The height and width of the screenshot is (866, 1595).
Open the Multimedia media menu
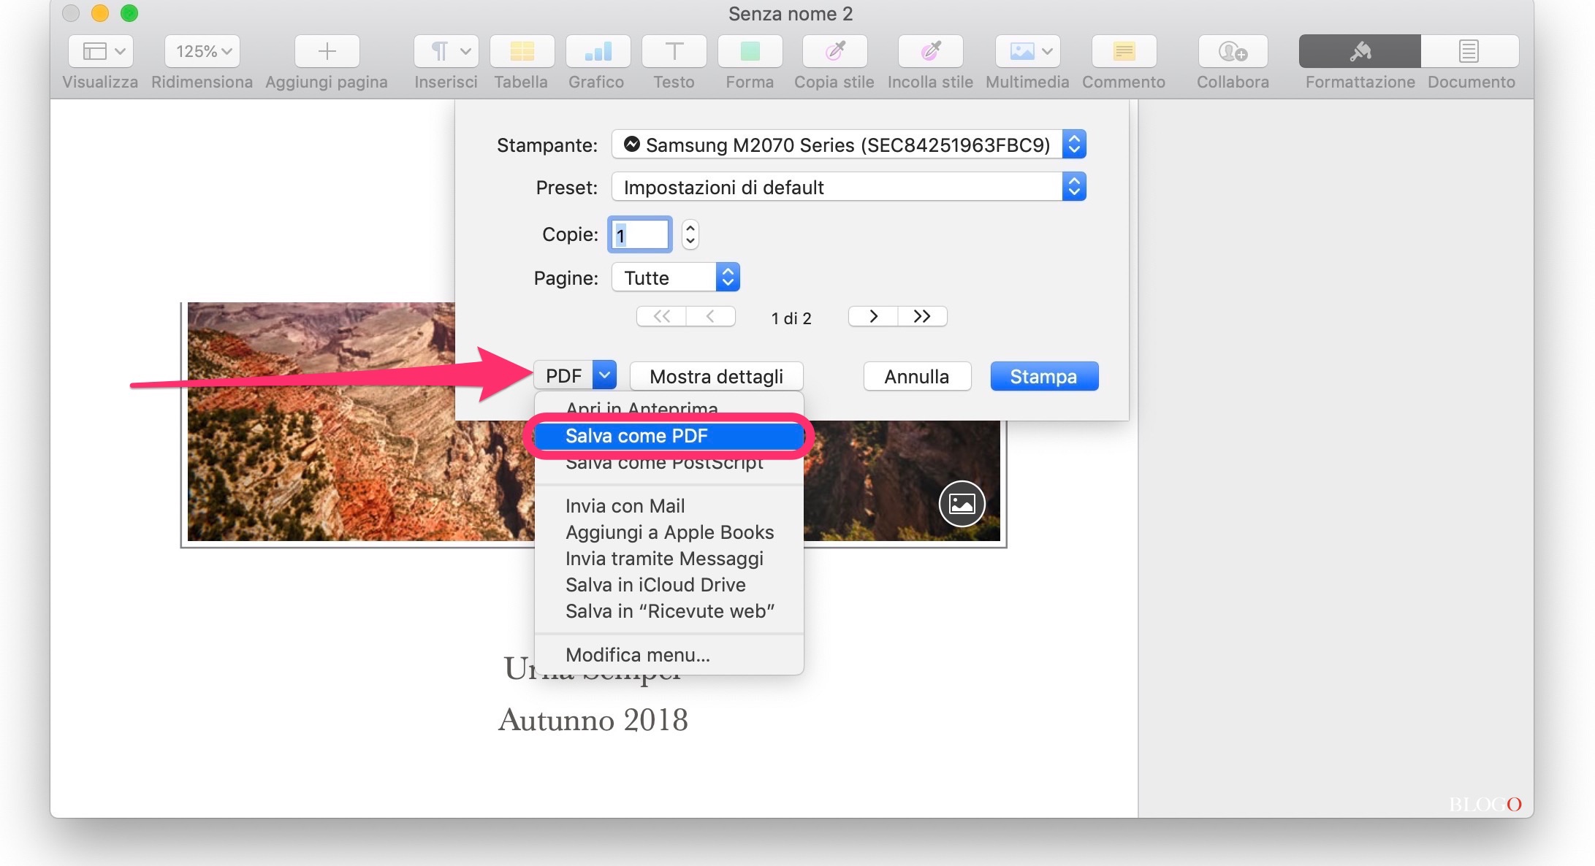click(x=1027, y=51)
